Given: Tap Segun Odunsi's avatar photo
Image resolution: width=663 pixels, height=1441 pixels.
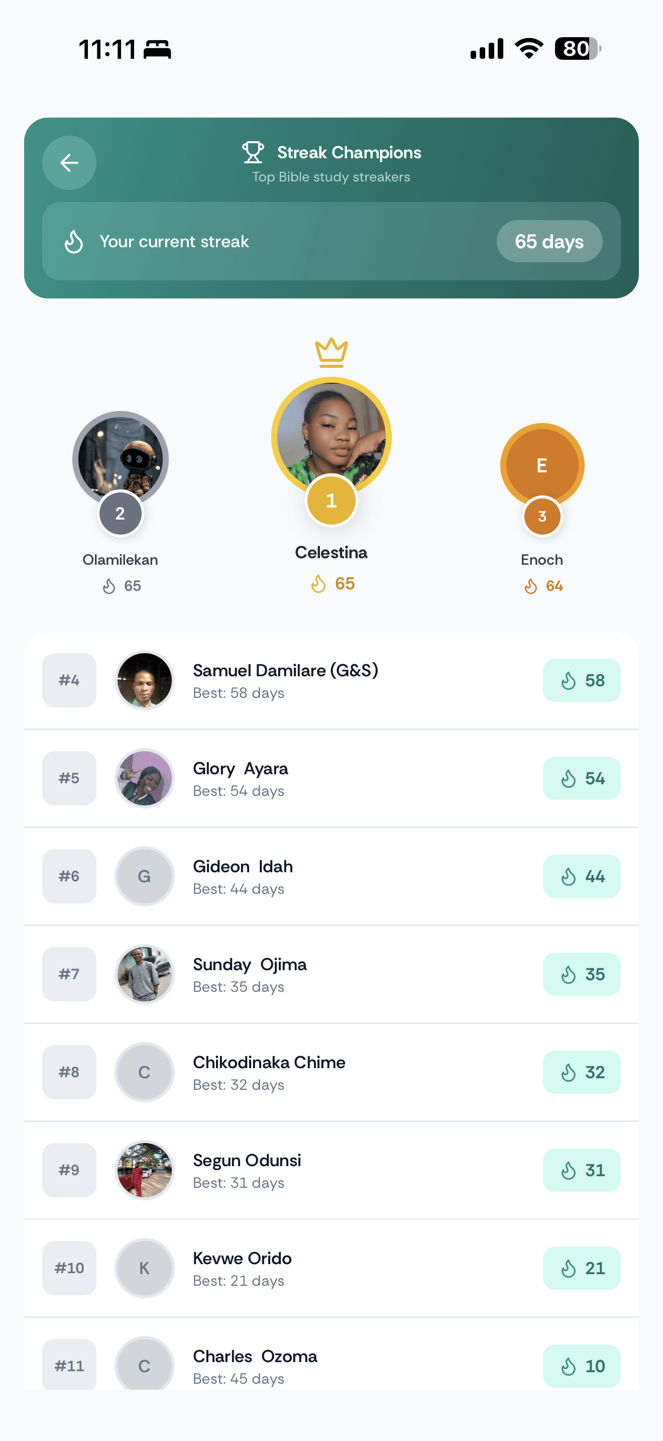Looking at the screenshot, I should [144, 1170].
